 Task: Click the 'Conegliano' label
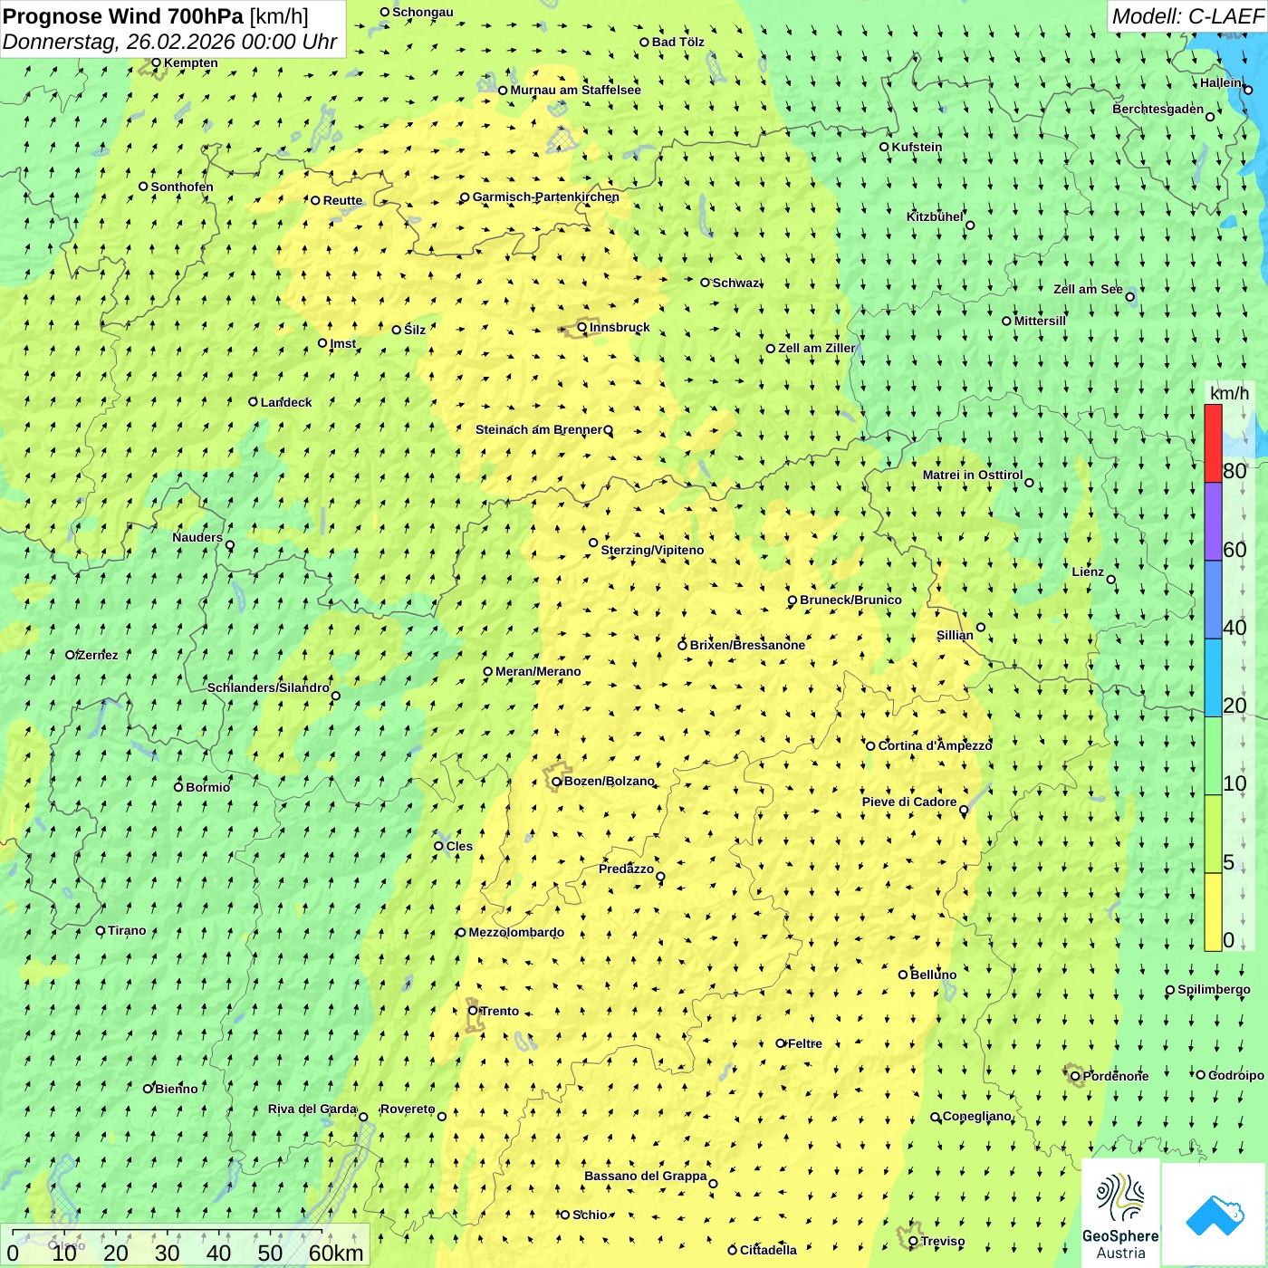click(977, 1116)
